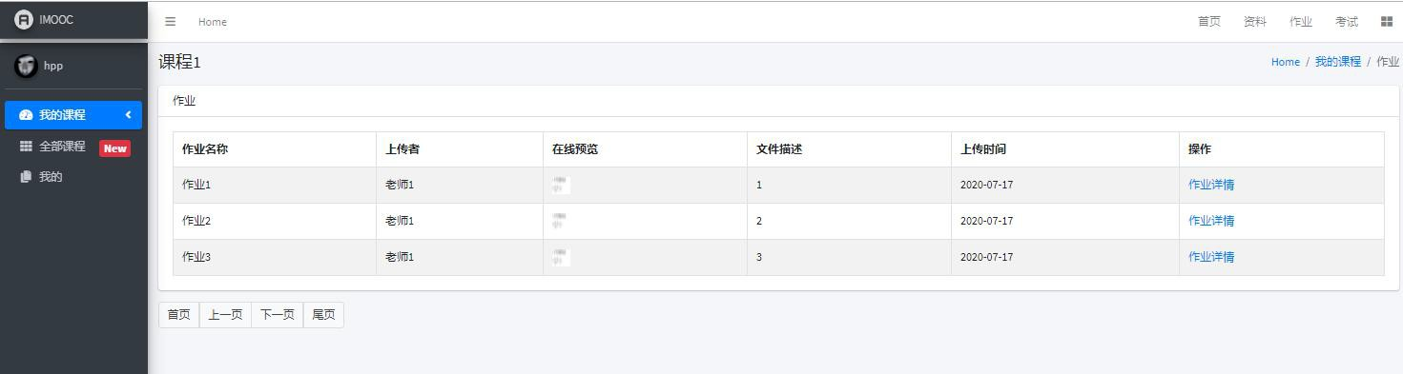Image resolution: width=1403 pixels, height=374 pixels.
Task: Click the dashboard icon beside 我的课程
Action: (26, 115)
